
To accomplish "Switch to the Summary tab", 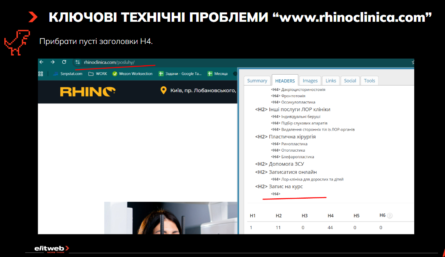I will pos(257,81).
